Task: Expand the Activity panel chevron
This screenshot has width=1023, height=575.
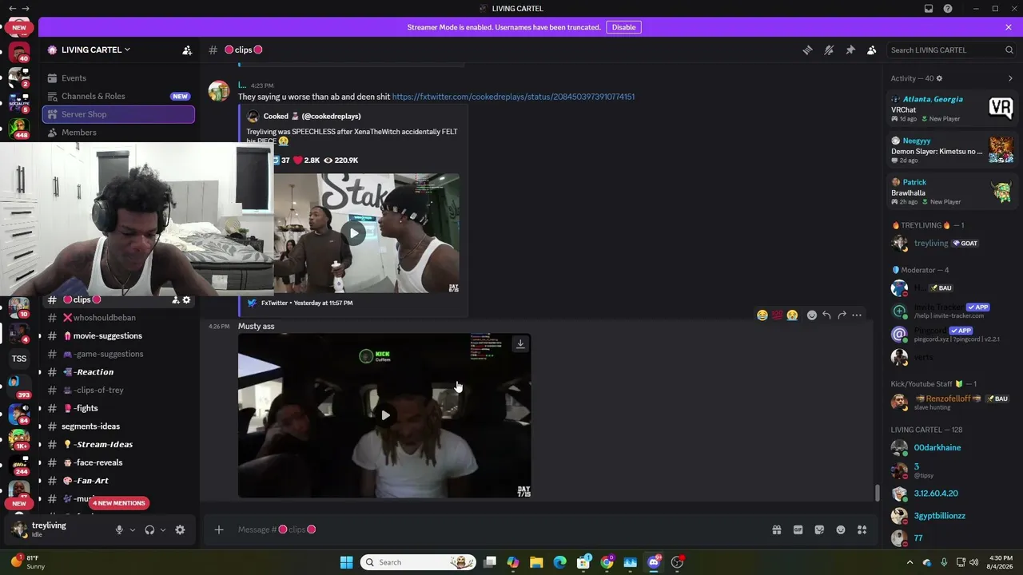Action: [x=1010, y=78]
